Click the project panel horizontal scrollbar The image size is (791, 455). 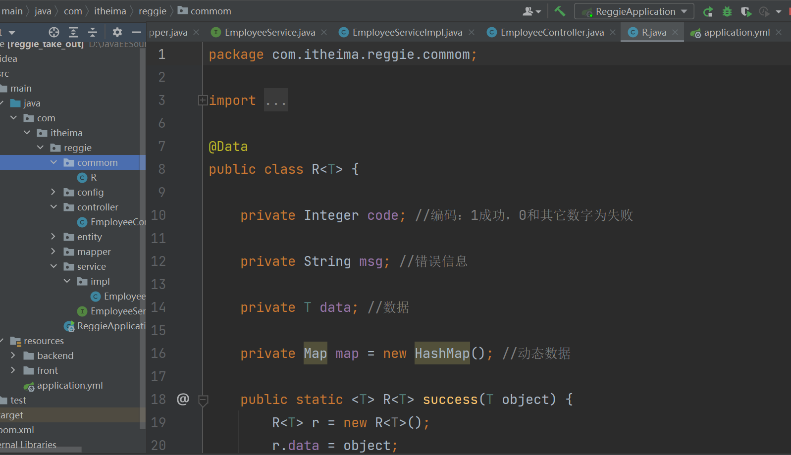coord(41,450)
